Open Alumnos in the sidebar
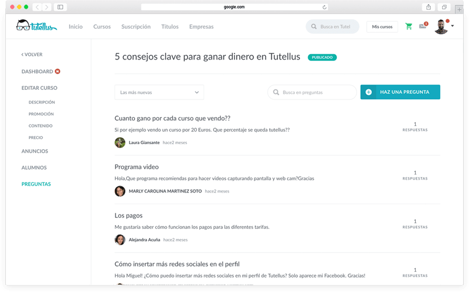The height and width of the screenshot is (292, 469). click(x=34, y=168)
